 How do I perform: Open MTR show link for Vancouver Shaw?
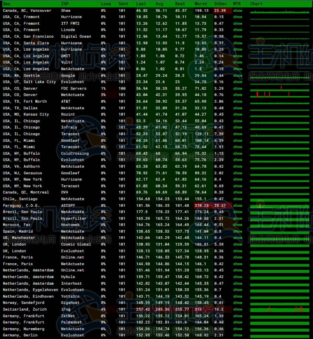(238, 11)
